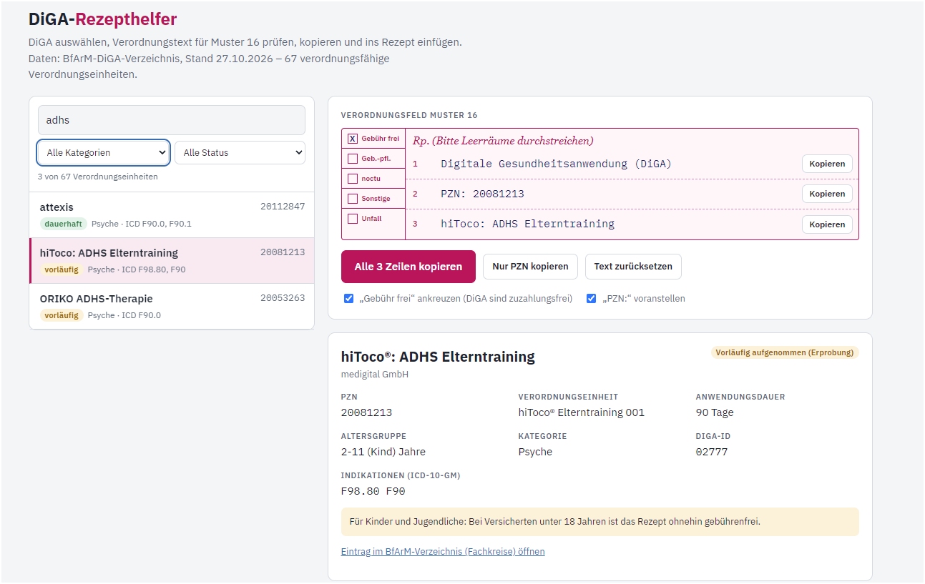Copy the PZN: 20081213 line

coord(827,194)
